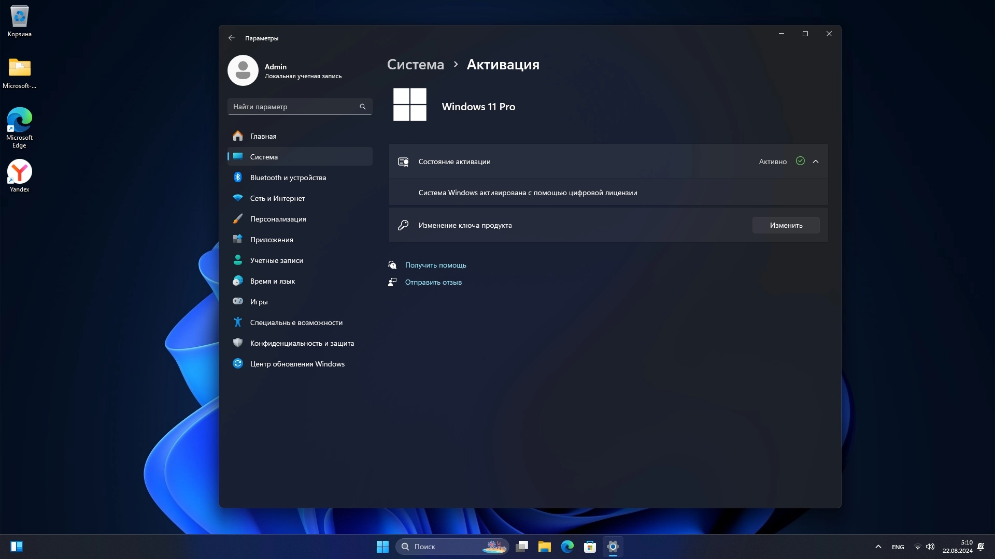Click the Изменить product key button

point(786,225)
